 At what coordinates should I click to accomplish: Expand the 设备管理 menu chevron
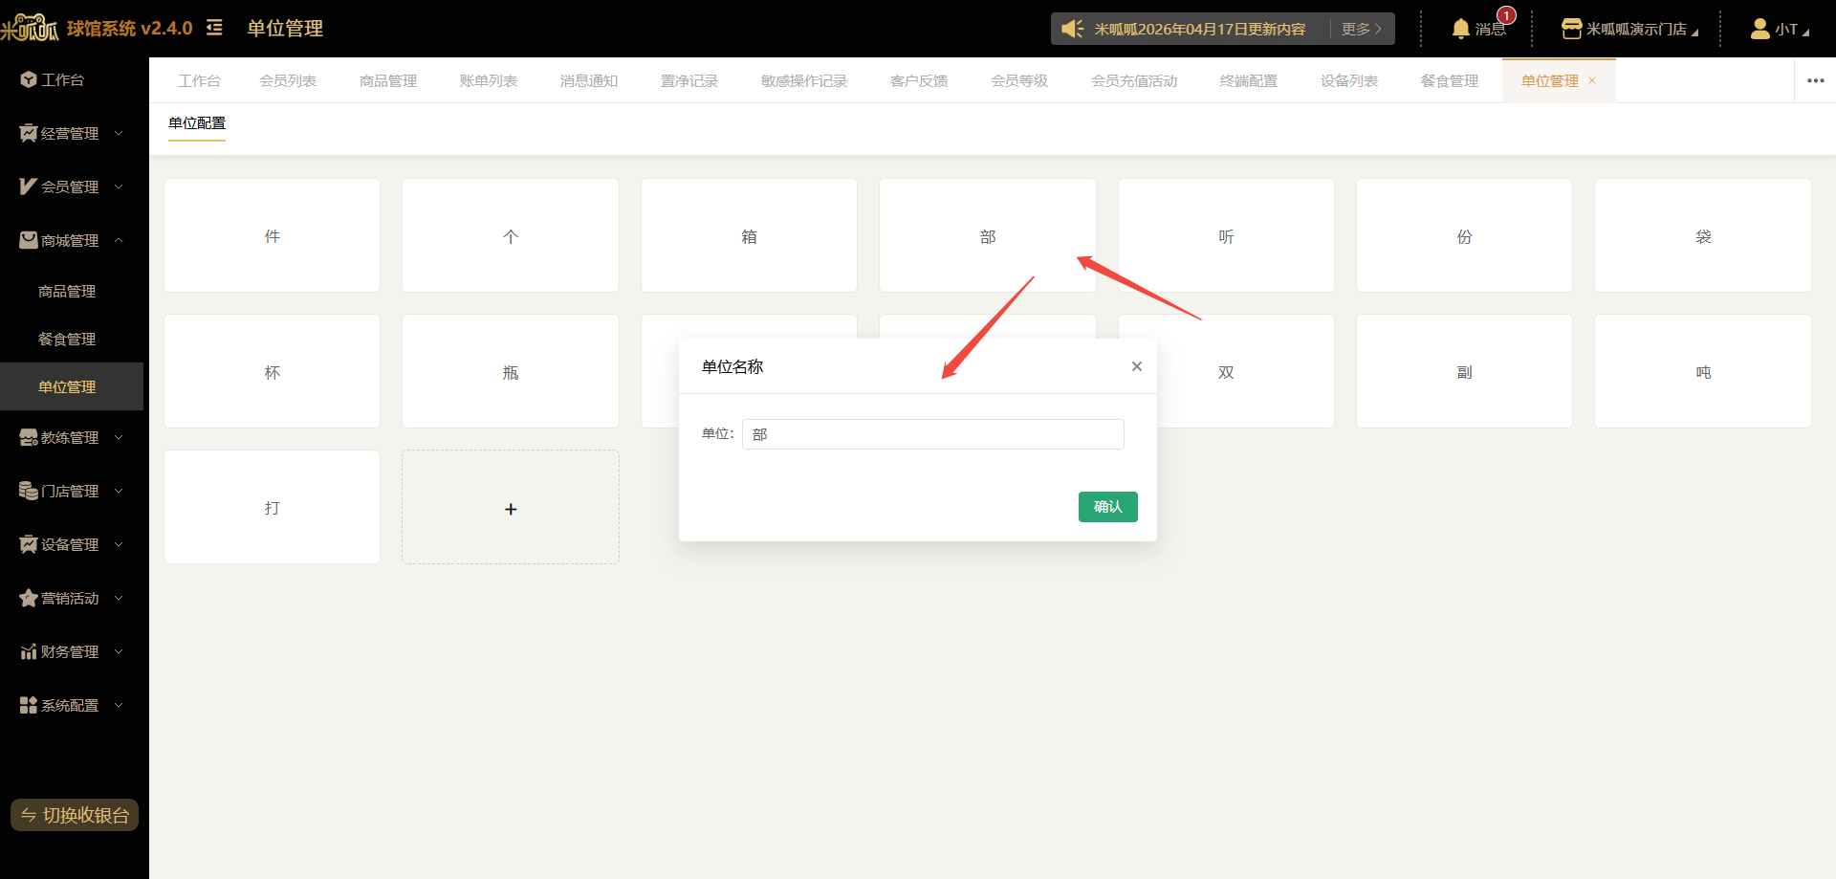pyautogui.click(x=119, y=544)
